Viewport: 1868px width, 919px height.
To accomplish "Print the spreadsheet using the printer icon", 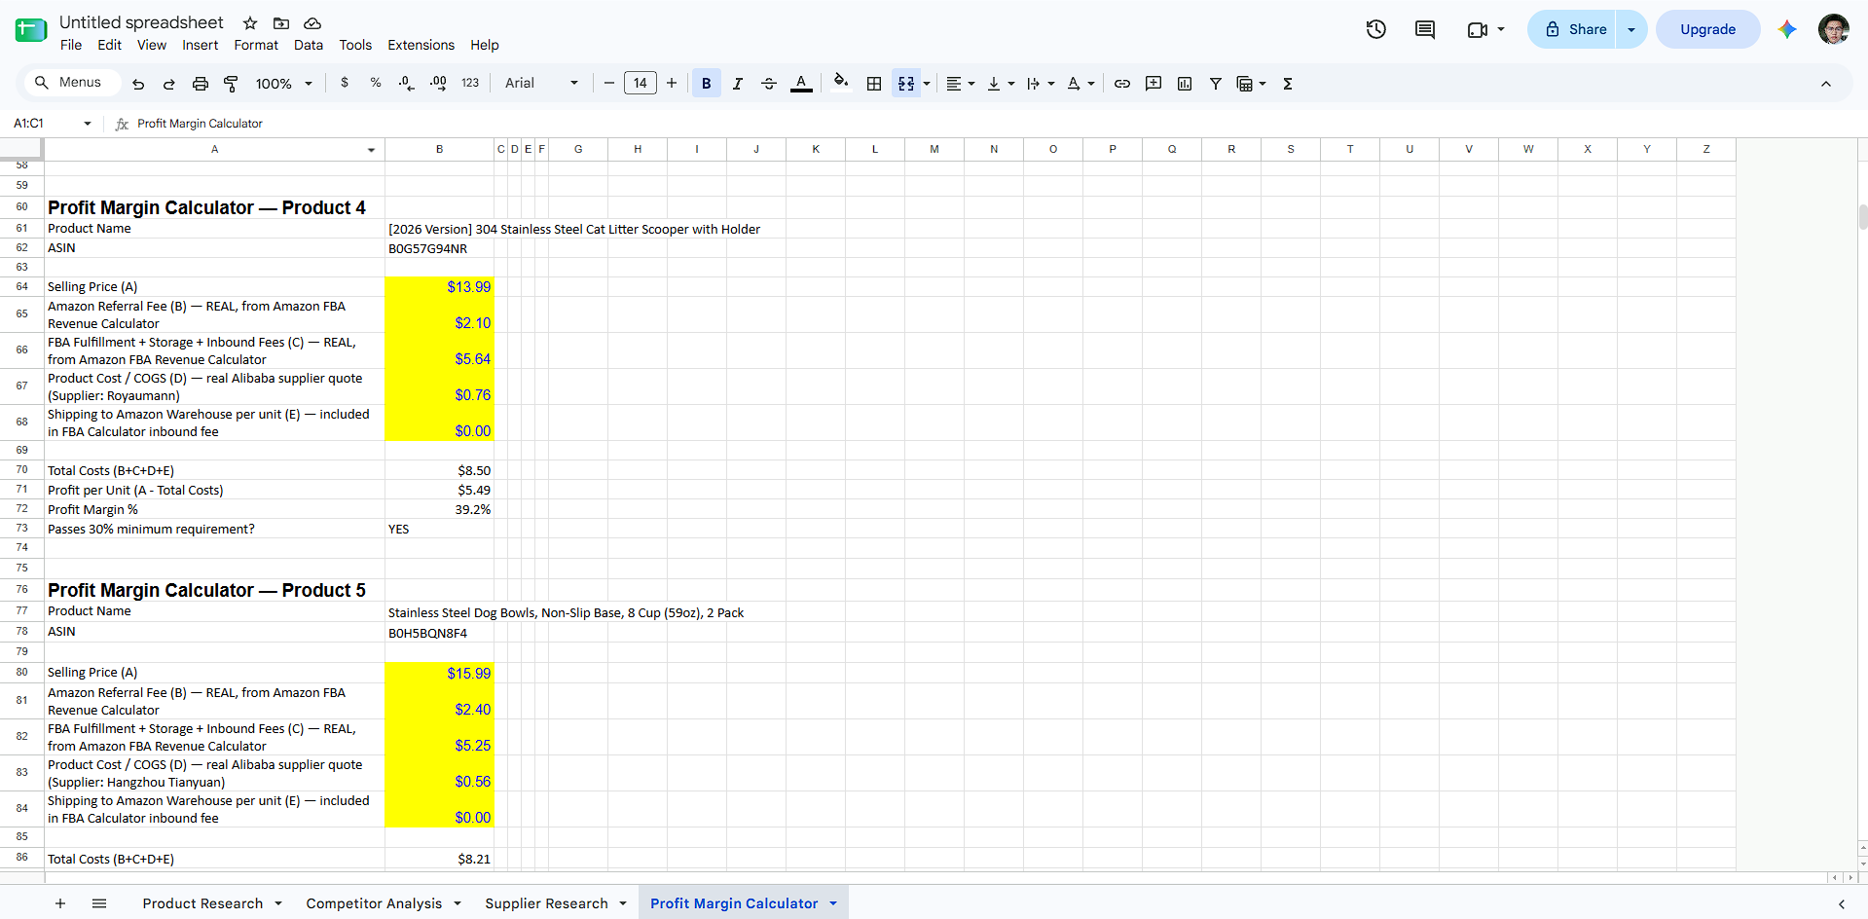I will pos(200,84).
